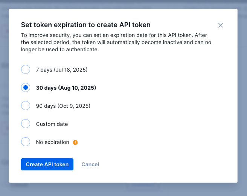This screenshot has width=247, height=196.
Task: Pick the Custom date radio button
Action: tap(26, 124)
